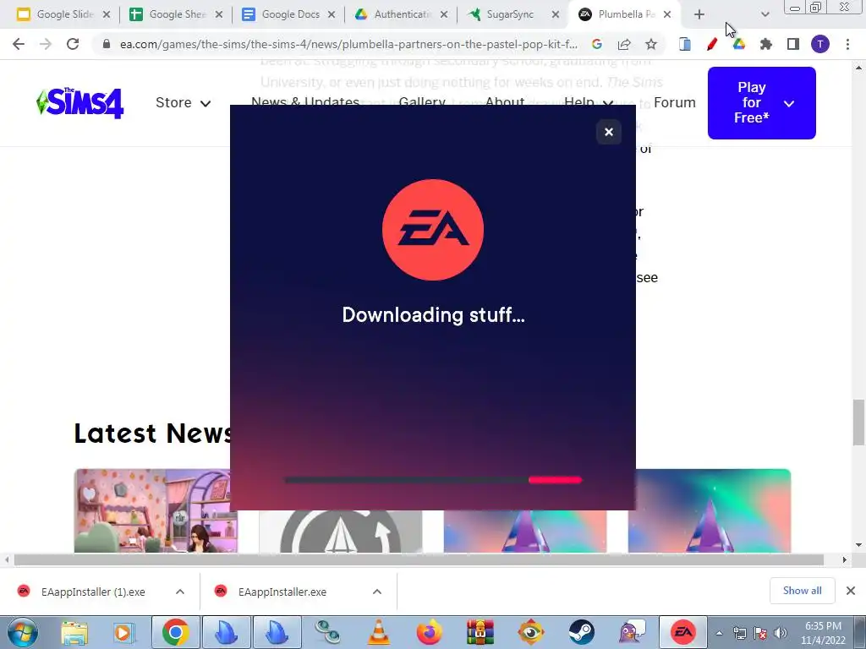Reload the current page

pyautogui.click(x=73, y=44)
